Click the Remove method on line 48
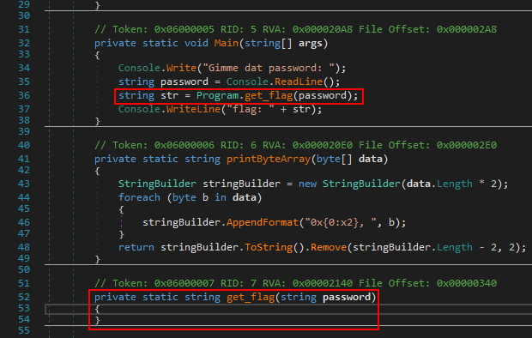This screenshot has height=338, width=532. point(329,247)
